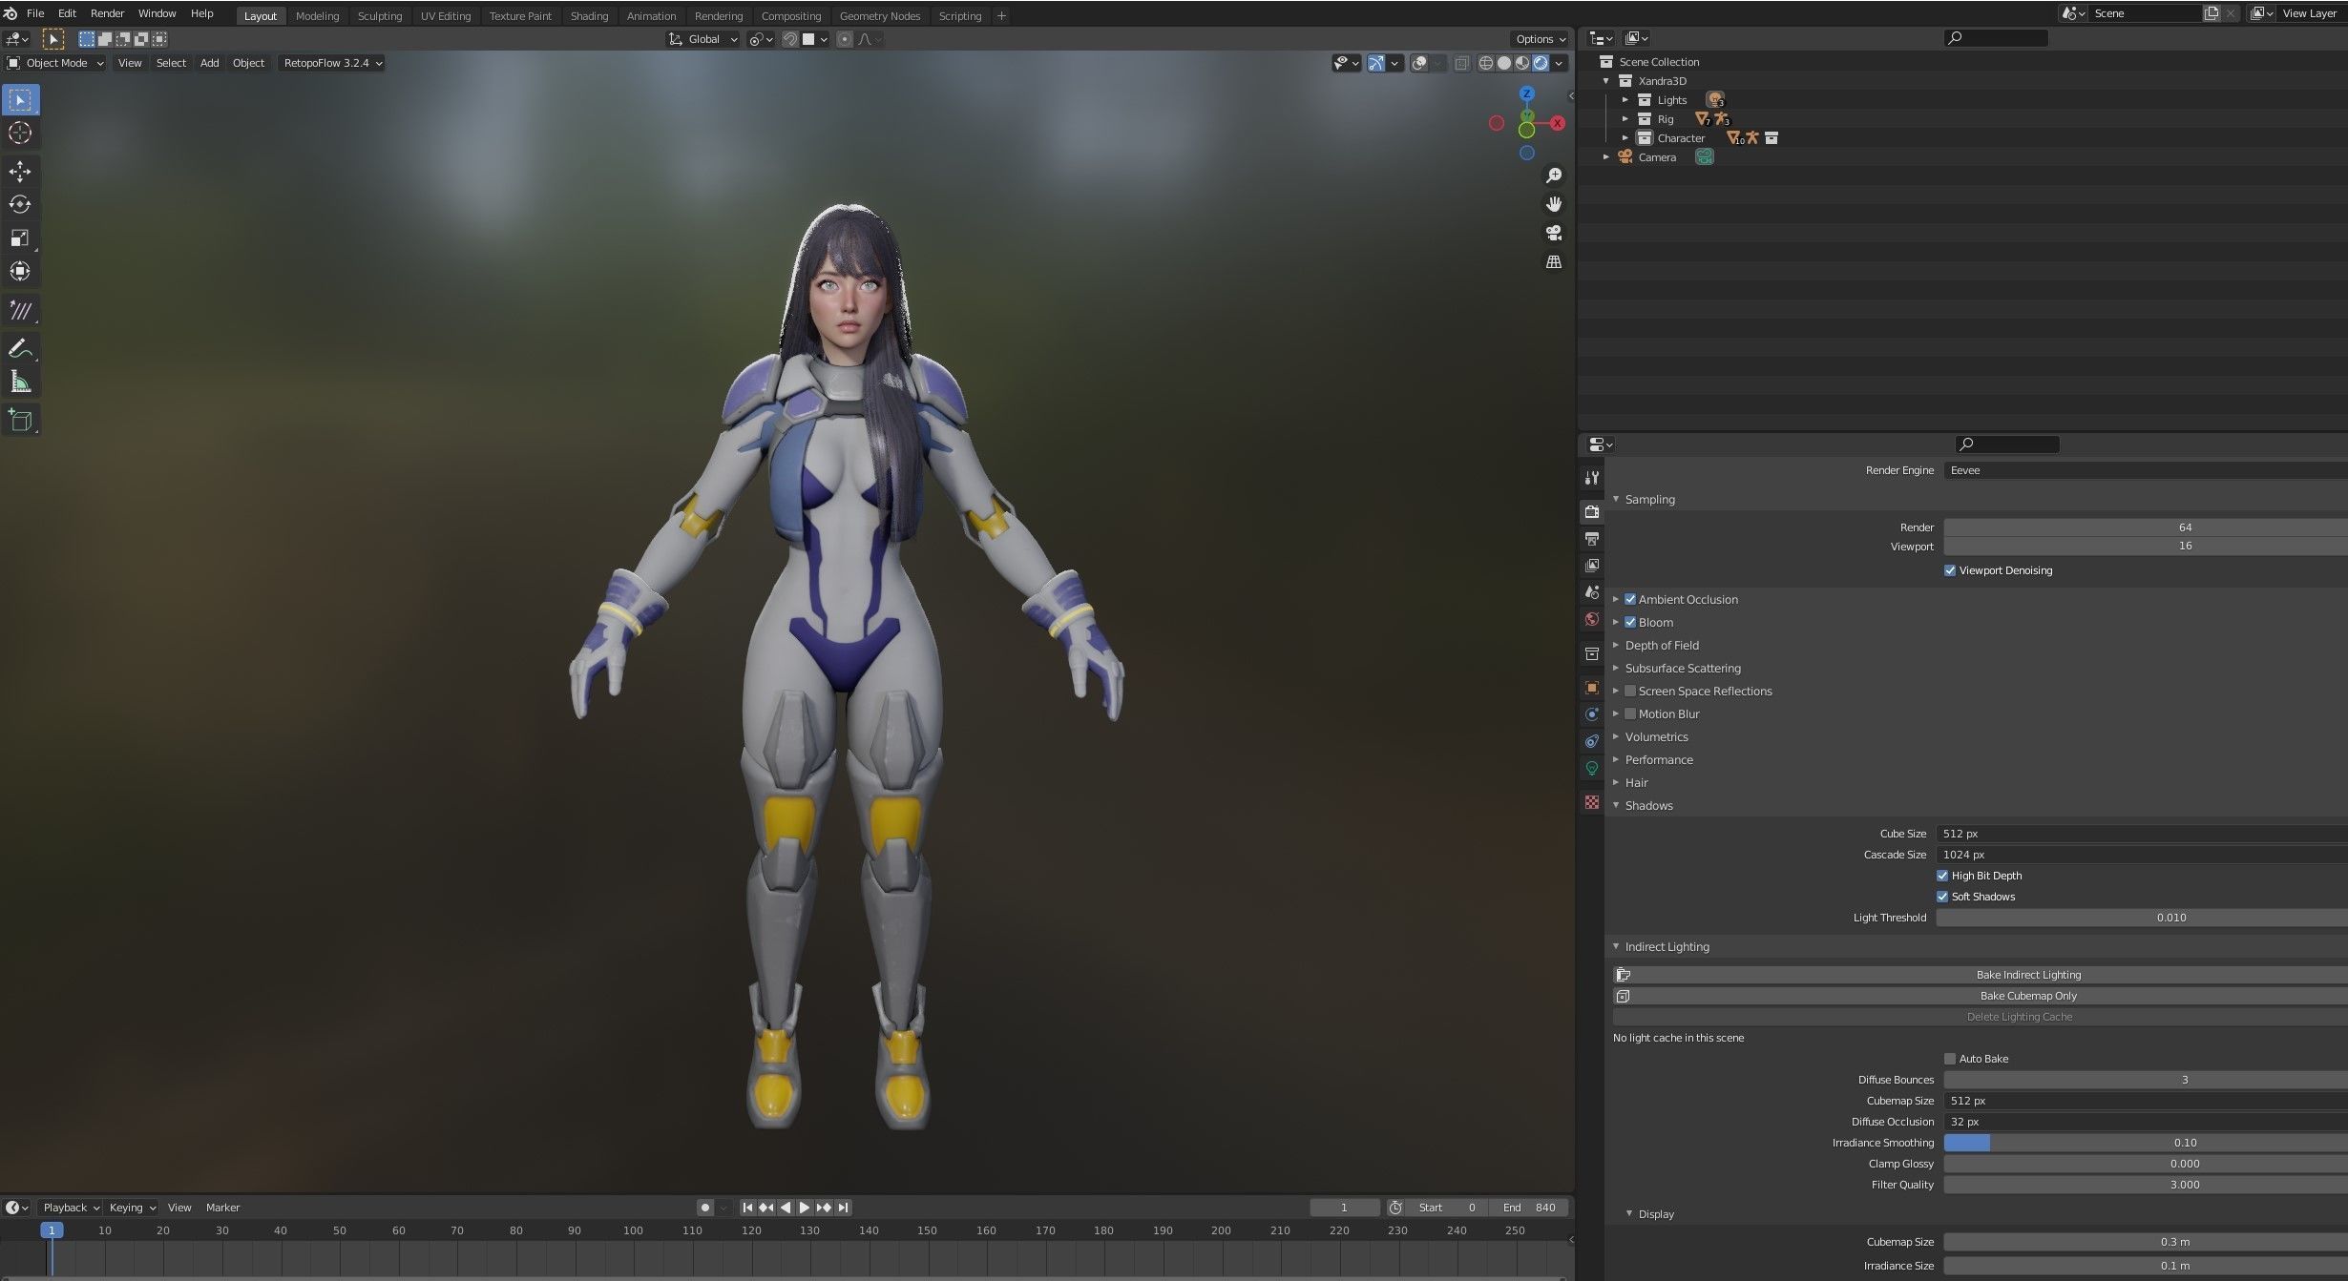Switch to the Sculpting workspace tab
Screen dimensions: 2348x1281
[x=380, y=16]
